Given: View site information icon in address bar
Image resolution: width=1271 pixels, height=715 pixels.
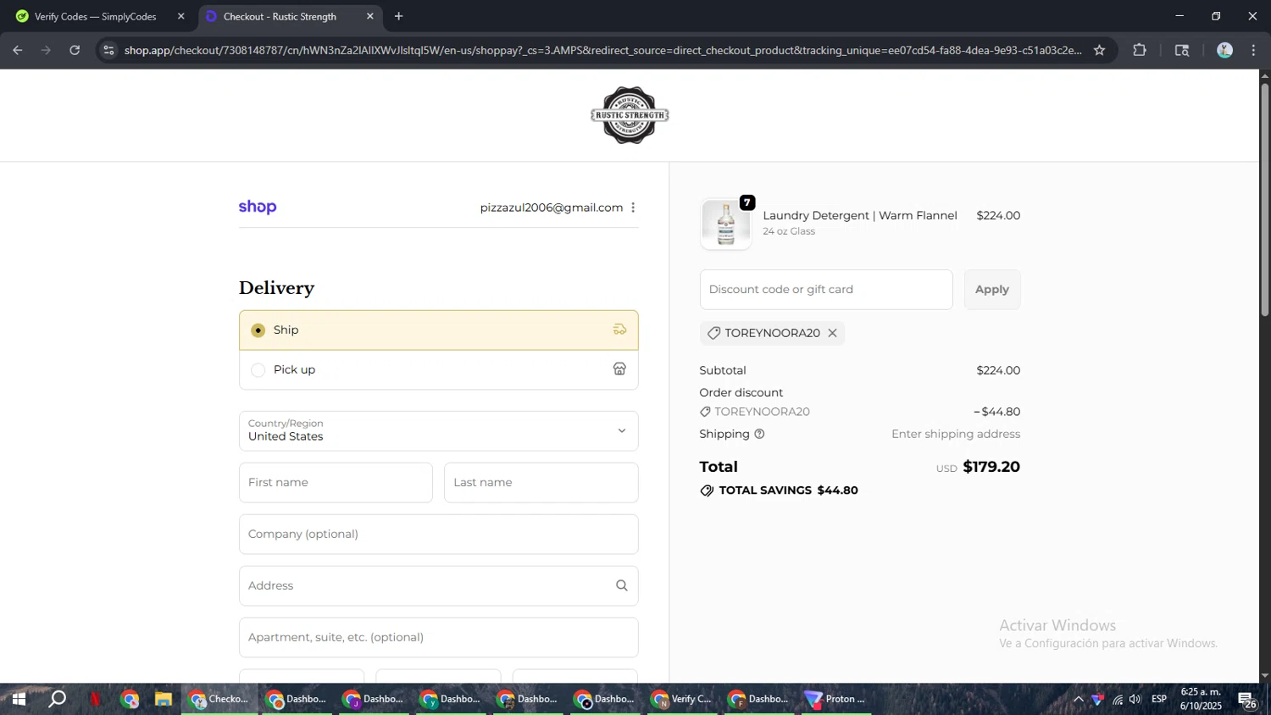Looking at the screenshot, I should (108, 50).
